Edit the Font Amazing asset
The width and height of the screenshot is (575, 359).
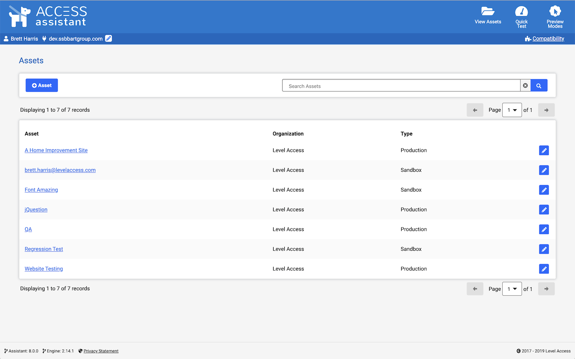pos(544,190)
